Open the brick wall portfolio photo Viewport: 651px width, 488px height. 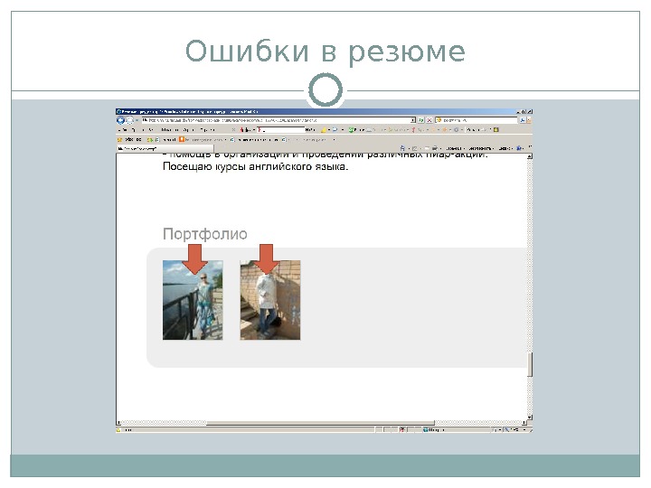pos(270,300)
